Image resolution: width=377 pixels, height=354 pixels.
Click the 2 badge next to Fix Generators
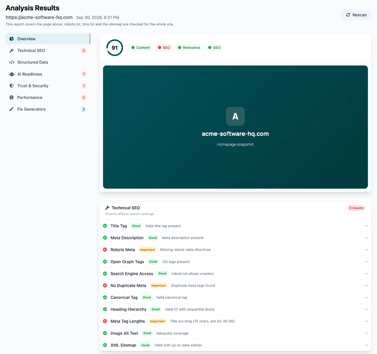point(83,109)
